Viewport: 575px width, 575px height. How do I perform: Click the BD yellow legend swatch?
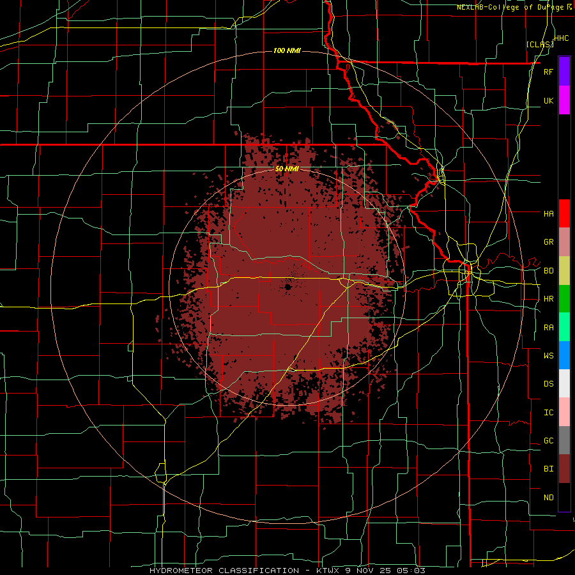pos(564,270)
